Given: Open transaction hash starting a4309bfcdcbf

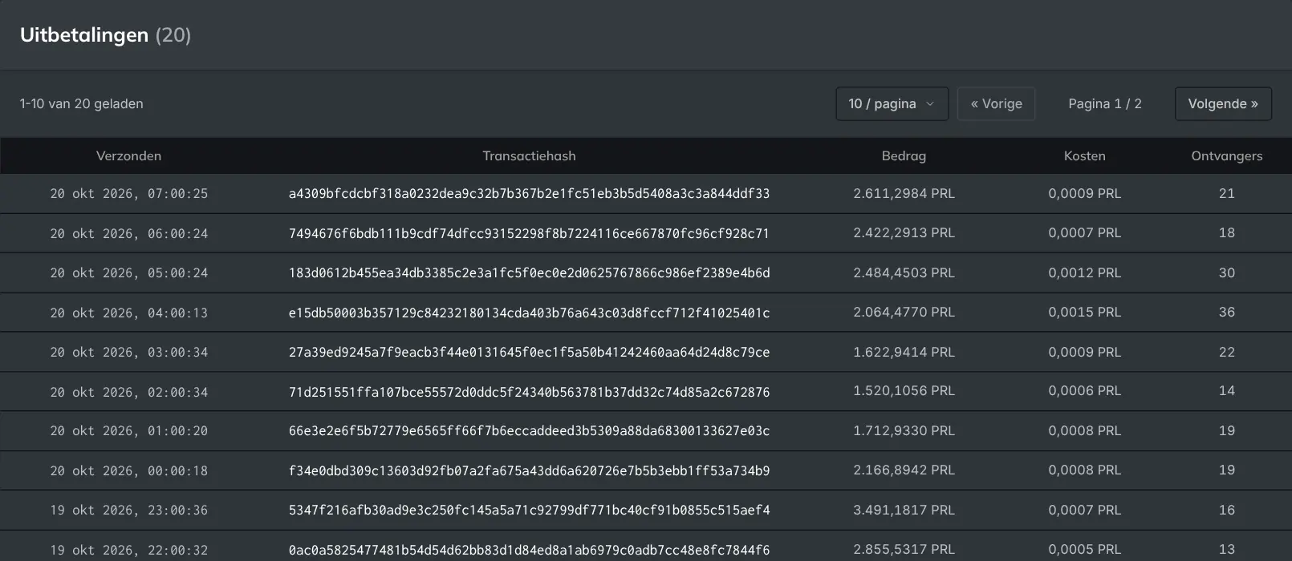Looking at the screenshot, I should pyautogui.click(x=529, y=194).
